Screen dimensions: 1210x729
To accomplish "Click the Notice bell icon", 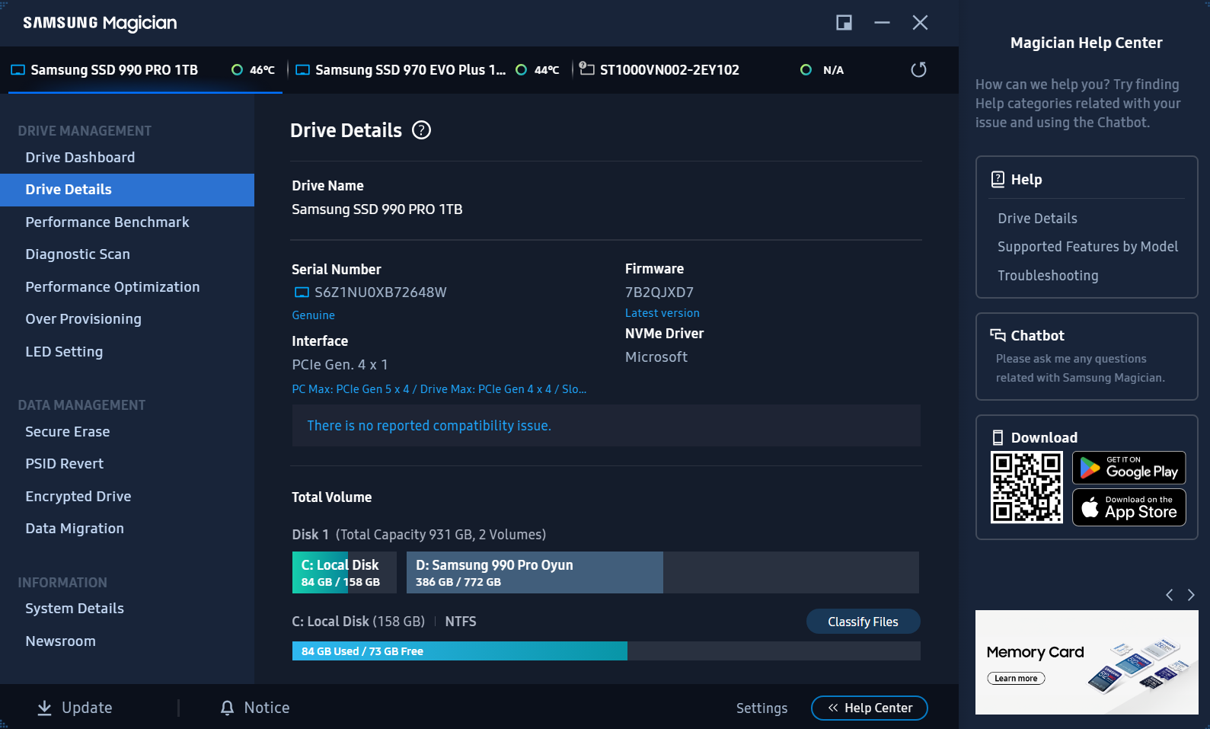I will tap(227, 708).
